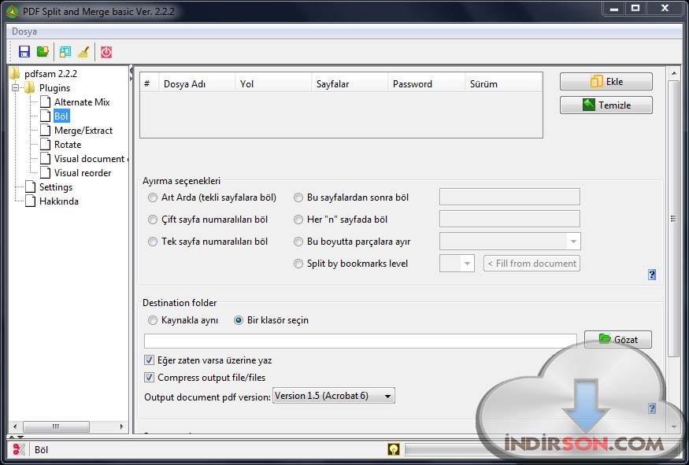This screenshot has width=689, height=465.
Task: Click the Ekle button
Action: point(606,82)
